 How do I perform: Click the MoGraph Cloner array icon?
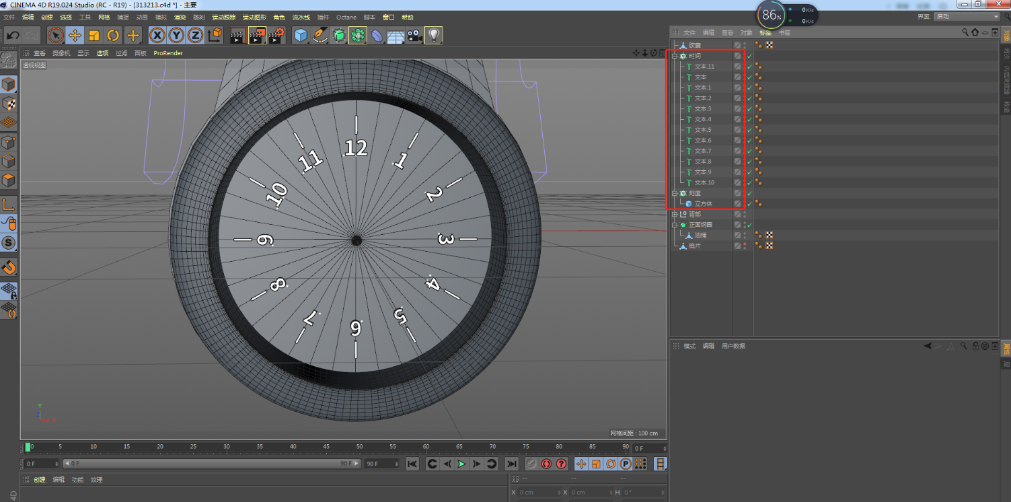pyautogui.click(x=358, y=35)
